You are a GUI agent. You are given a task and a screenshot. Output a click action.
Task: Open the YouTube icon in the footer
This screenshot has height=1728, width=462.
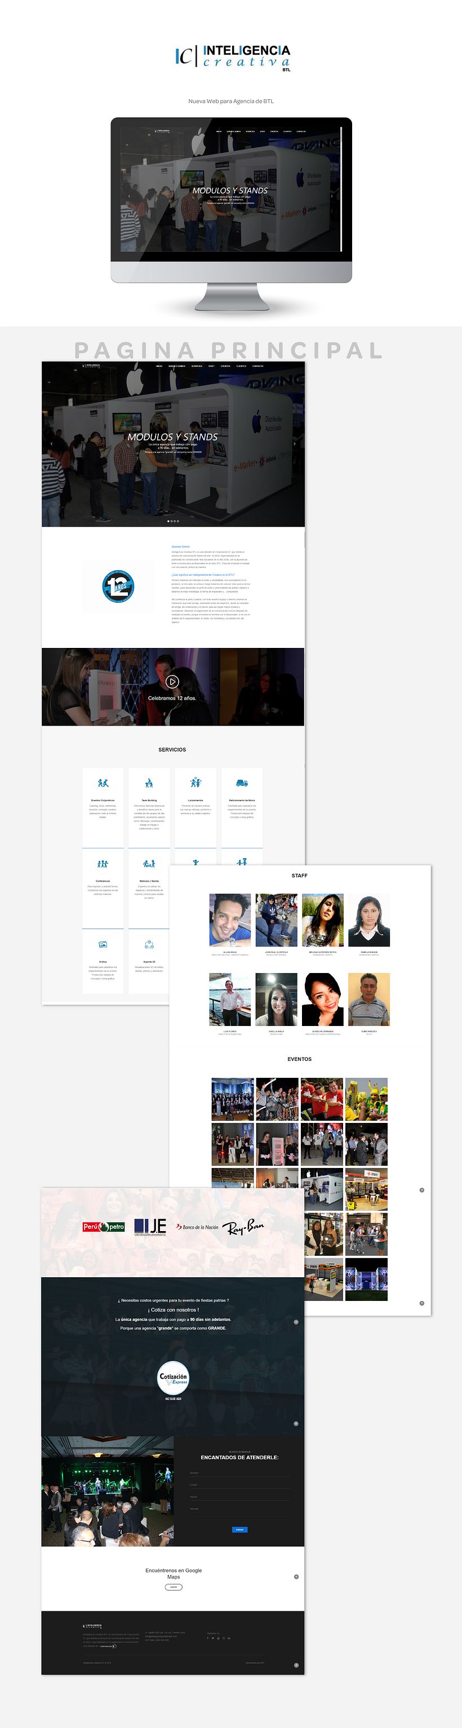click(x=219, y=1638)
